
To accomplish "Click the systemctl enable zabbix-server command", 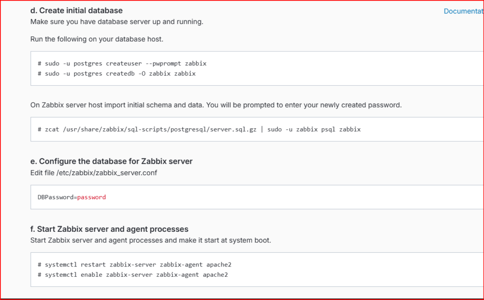I will [x=133, y=274].
